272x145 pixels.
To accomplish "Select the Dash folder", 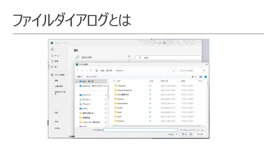I will pos(118,112).
